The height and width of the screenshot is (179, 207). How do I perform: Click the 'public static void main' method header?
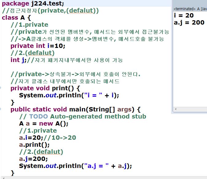pos(75,109)
